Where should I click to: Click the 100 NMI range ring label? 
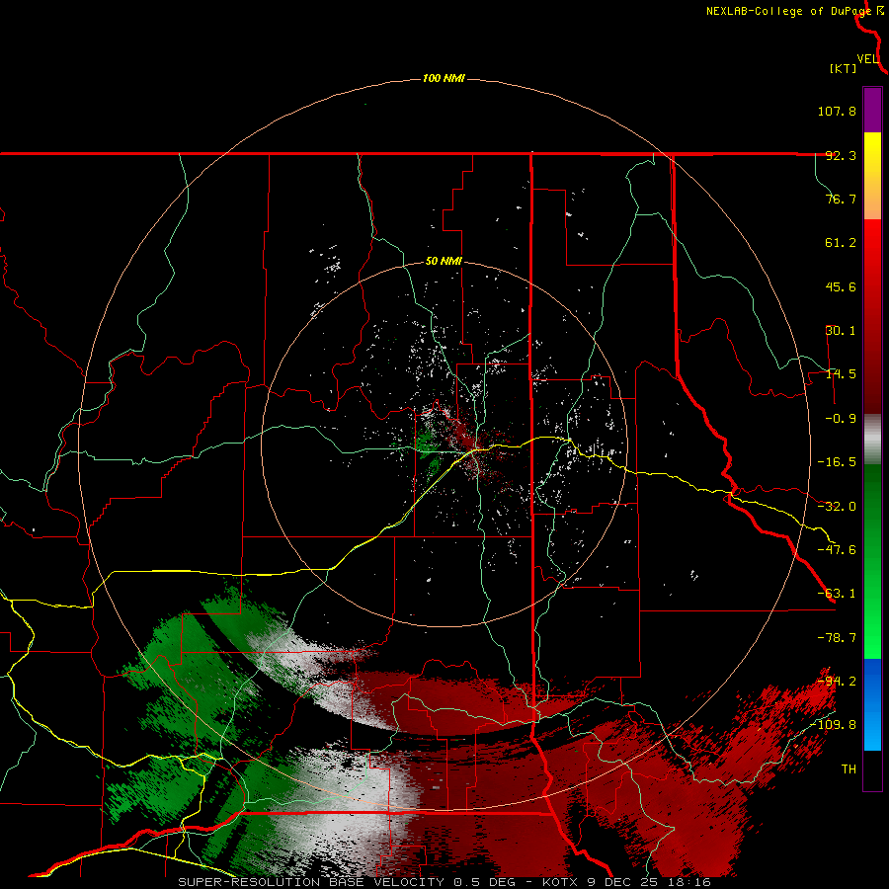(x=444, y=78)
